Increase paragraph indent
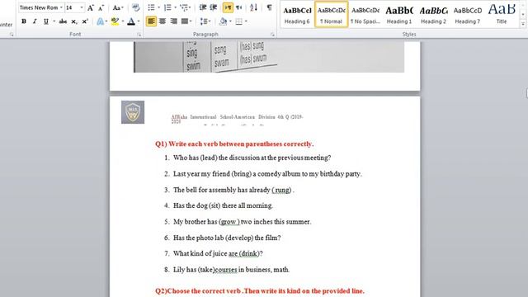 pos(214,7)
